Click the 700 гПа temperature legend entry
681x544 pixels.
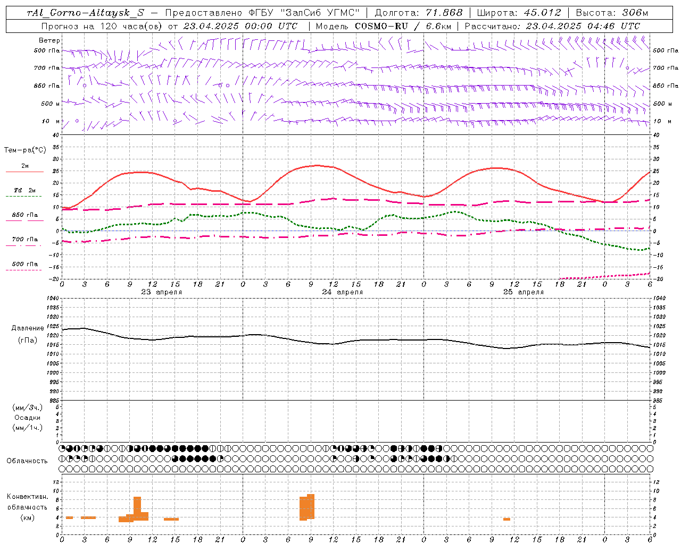(x=25, y=240)
